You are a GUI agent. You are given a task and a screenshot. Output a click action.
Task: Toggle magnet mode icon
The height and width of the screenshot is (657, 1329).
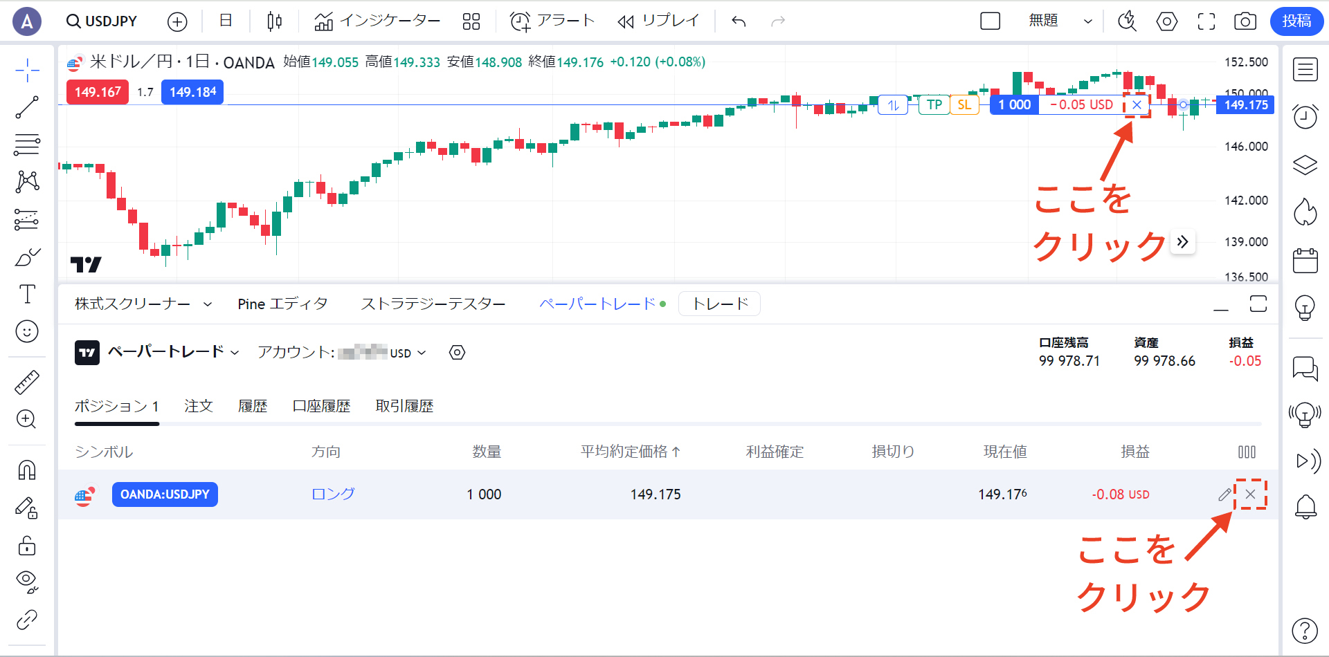(27, 470)
